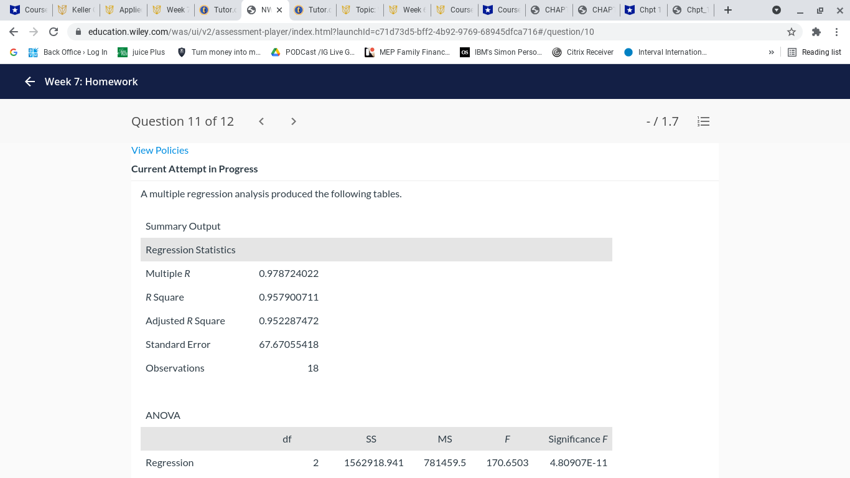Open the Reading list
This screenshot has width=850, height=478.
[x=815, y=52]
